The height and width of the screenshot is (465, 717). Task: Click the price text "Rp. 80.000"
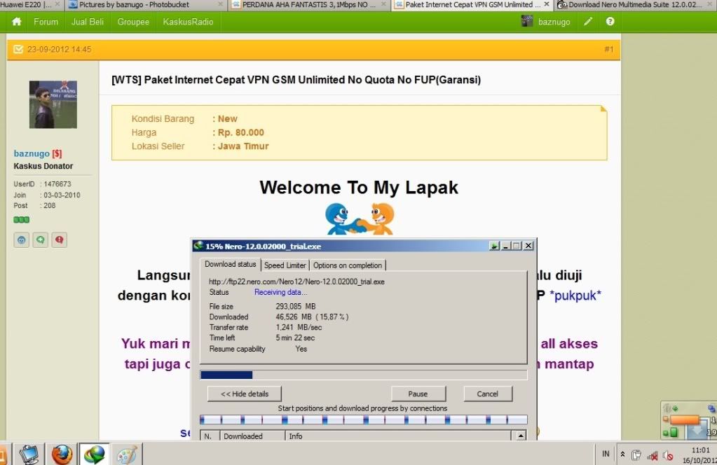[x=241, y=132]
